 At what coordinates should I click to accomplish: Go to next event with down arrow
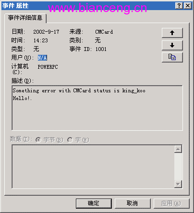(x=172, y=45)
